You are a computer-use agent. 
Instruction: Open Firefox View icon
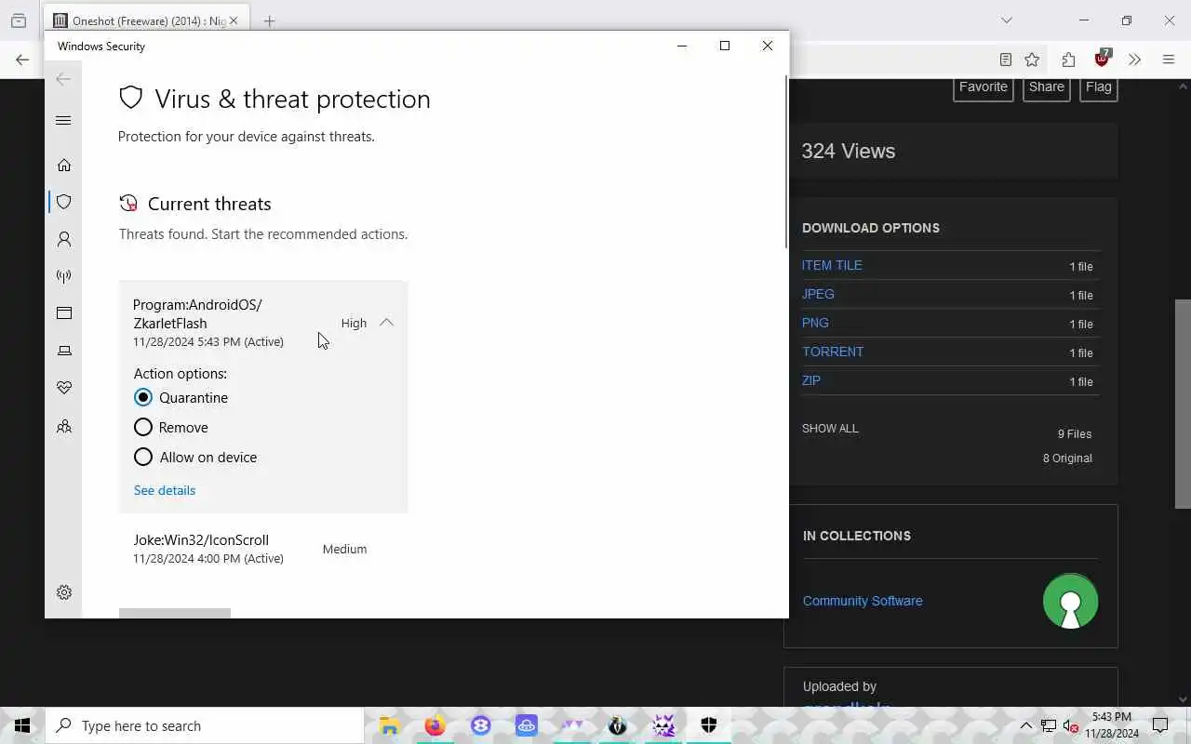click(19, 20)
